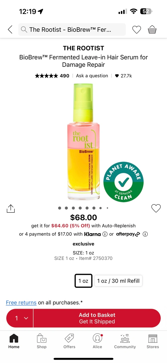Select the 1 oz / 30 ml Refill option
Screen dimensions: 167x363
pos(118,281)
